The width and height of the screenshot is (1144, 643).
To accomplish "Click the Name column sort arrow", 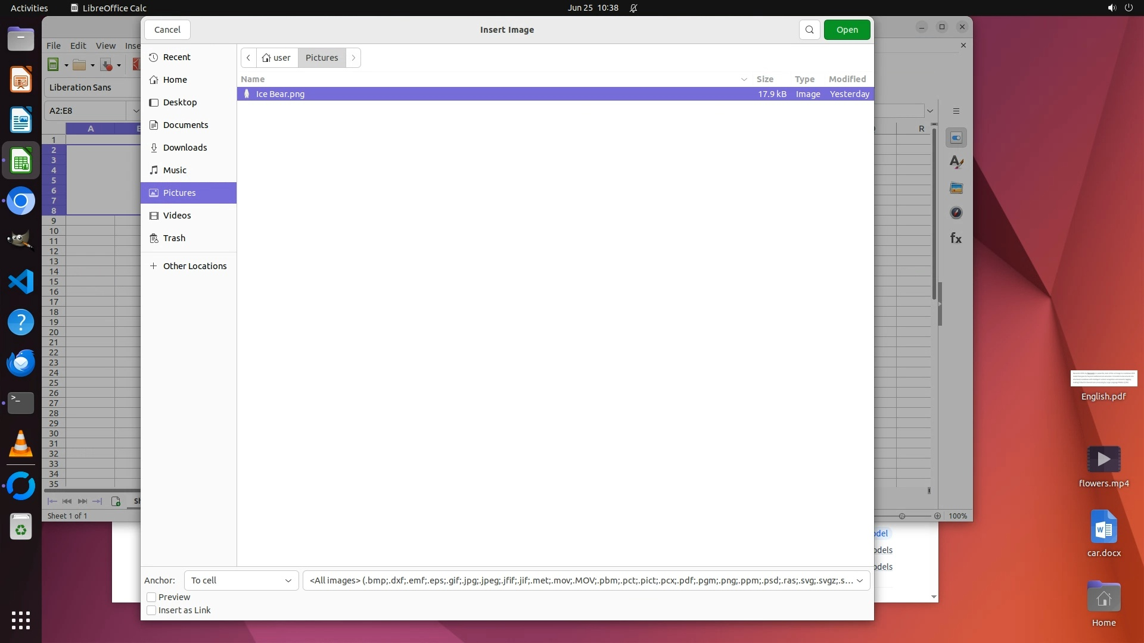I will tap(744, 79).
